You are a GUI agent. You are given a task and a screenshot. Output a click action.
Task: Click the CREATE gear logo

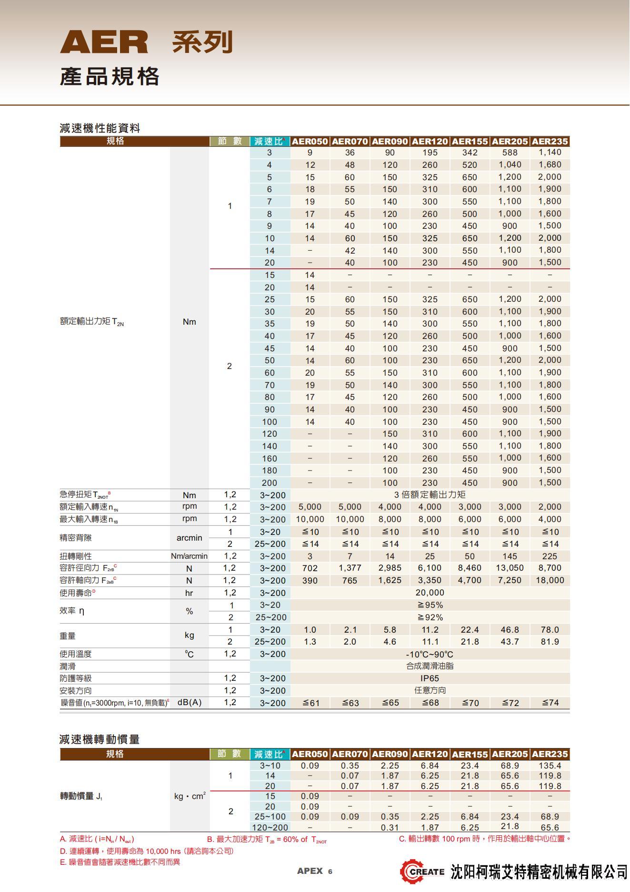tap(422, 871)
